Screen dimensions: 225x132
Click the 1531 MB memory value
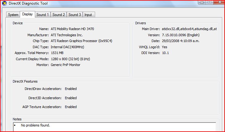(57, 53)
